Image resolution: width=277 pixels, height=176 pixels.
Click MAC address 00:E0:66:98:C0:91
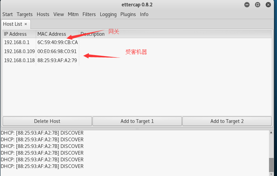point(57,51)
